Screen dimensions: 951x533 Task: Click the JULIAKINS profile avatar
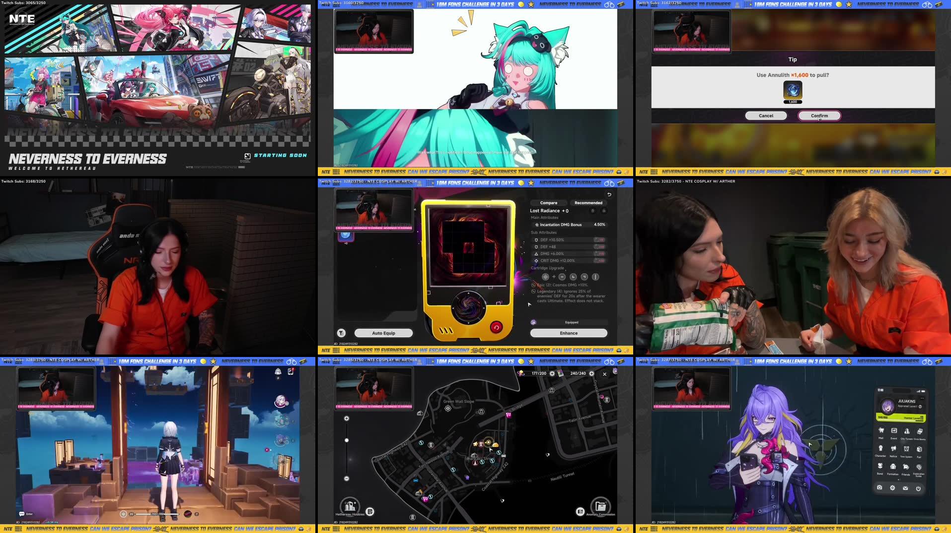[887, 406]
